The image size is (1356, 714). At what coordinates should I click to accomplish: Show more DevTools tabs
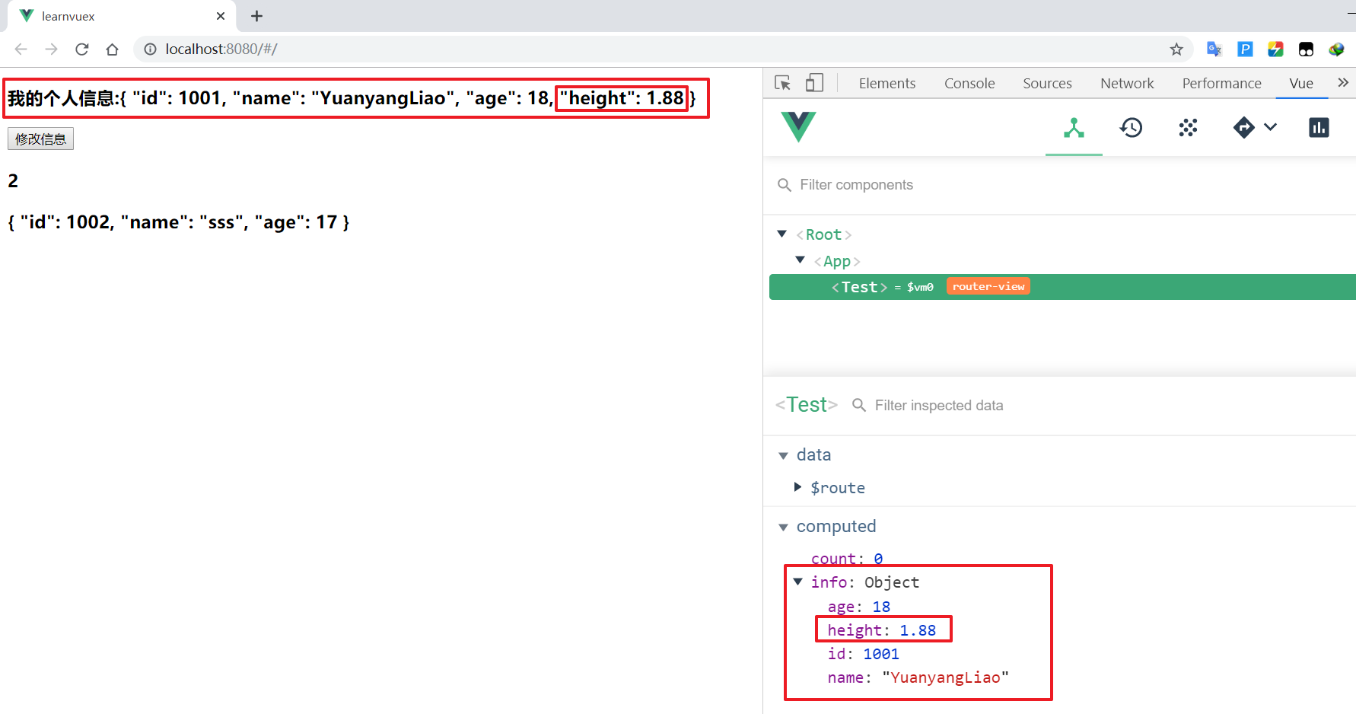(1343, 82)
